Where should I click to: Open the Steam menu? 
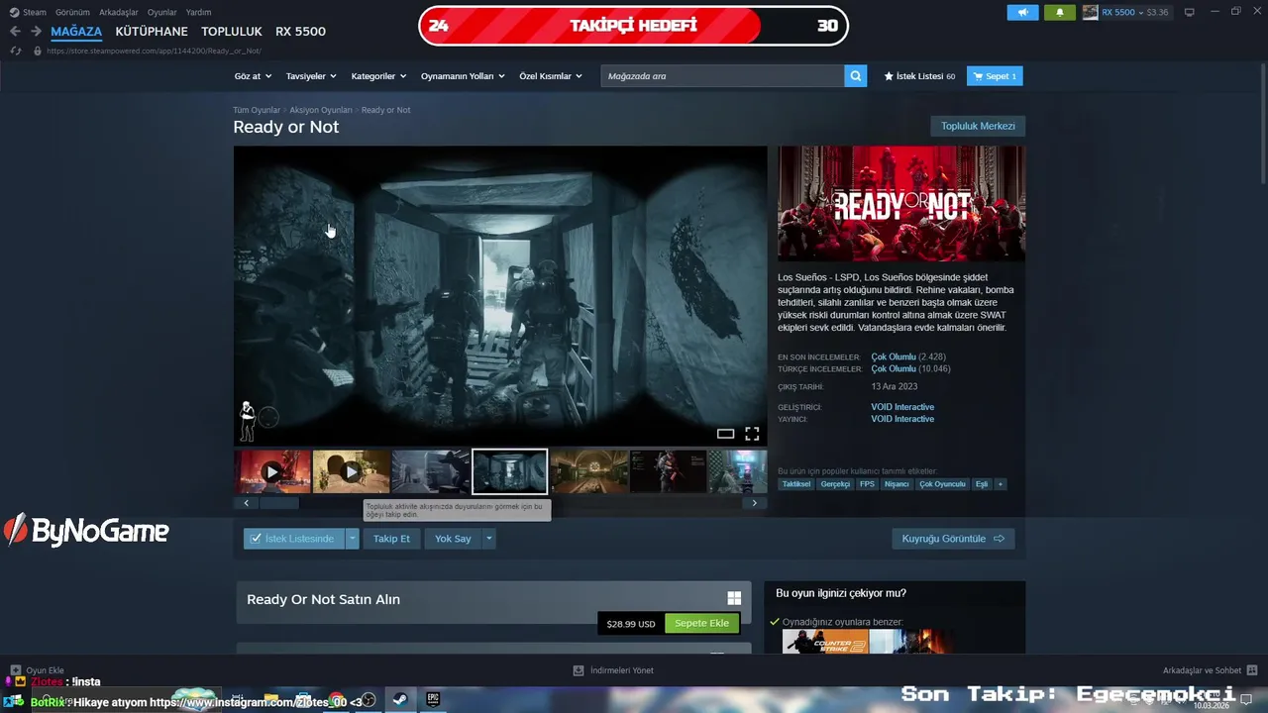[x=35, y=12]
